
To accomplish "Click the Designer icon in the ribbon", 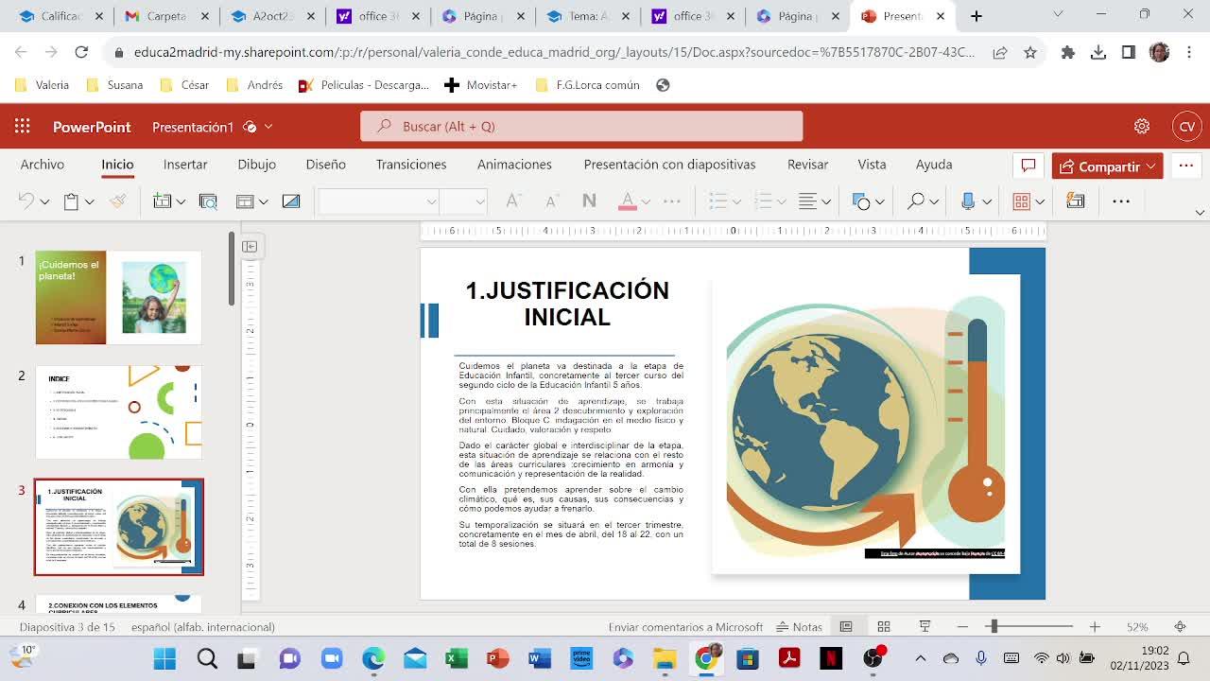I will 1075,201.
